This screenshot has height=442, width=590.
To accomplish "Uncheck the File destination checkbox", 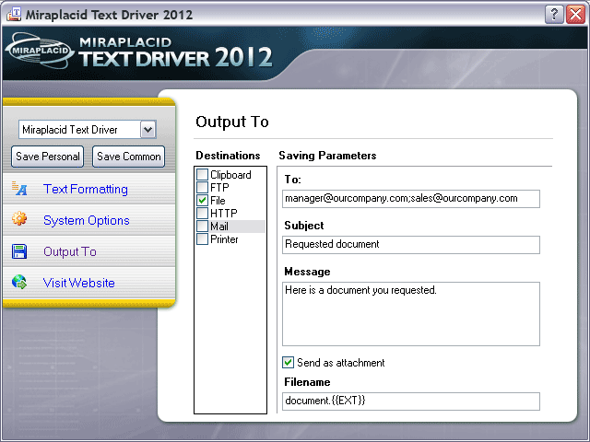I will 203,201.
